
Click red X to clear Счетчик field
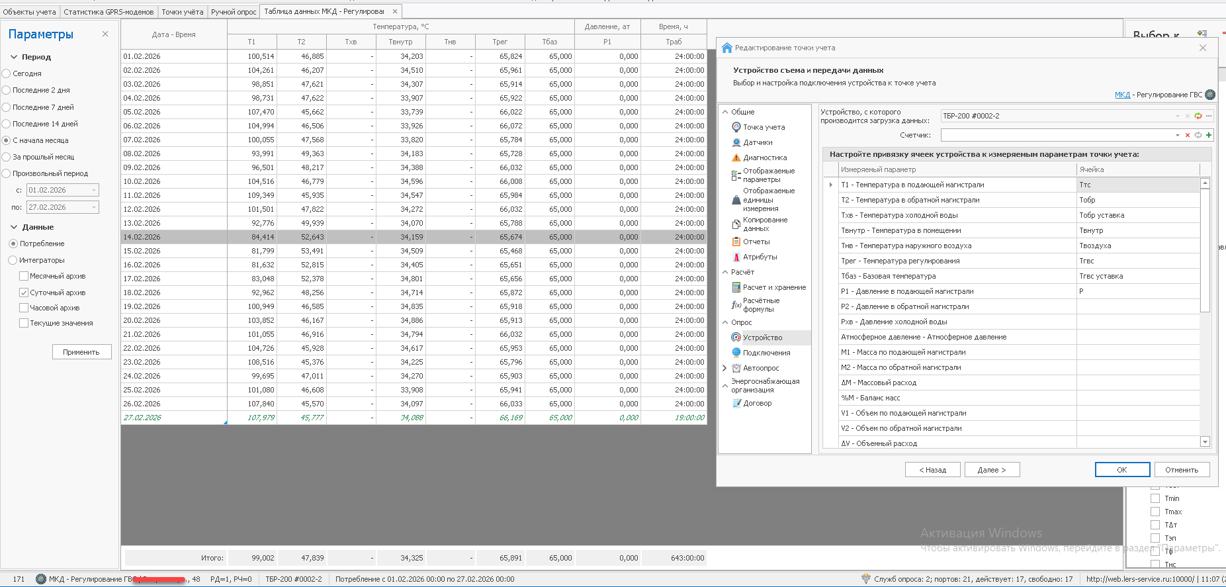(1188, 135)
